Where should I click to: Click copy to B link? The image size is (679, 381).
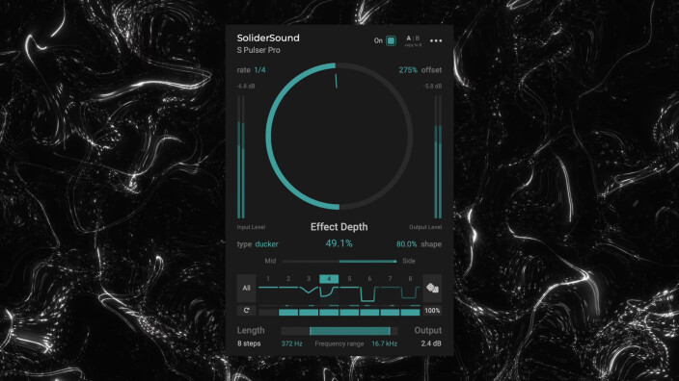(x=413, y=45)
